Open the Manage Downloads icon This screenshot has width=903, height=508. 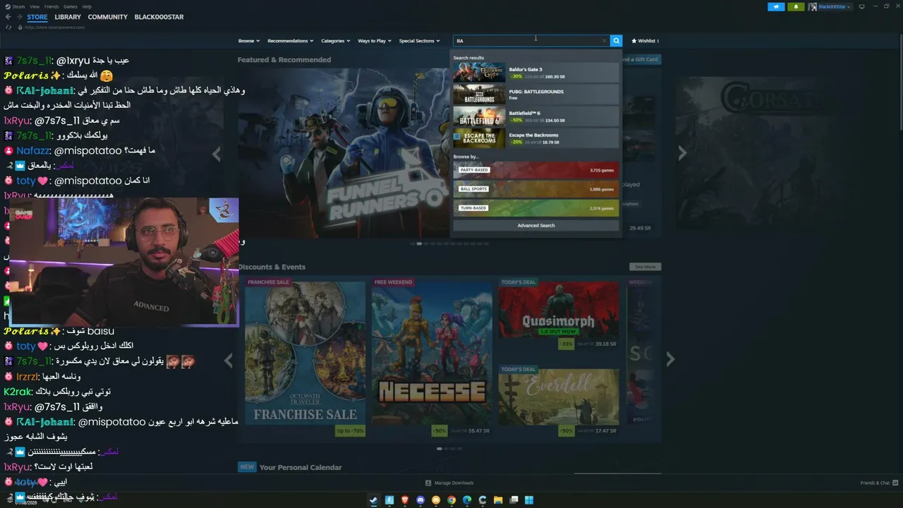point(428,483)
